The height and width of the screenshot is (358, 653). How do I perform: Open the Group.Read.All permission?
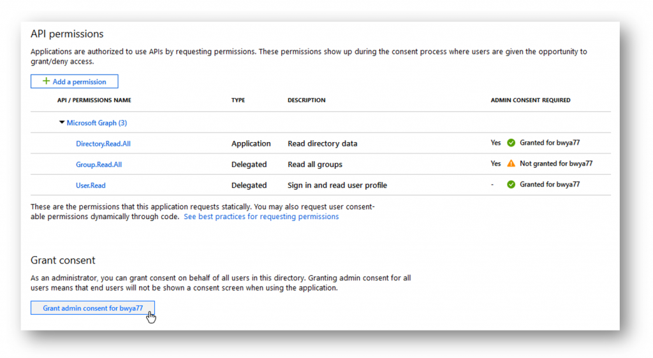[99, 164]
